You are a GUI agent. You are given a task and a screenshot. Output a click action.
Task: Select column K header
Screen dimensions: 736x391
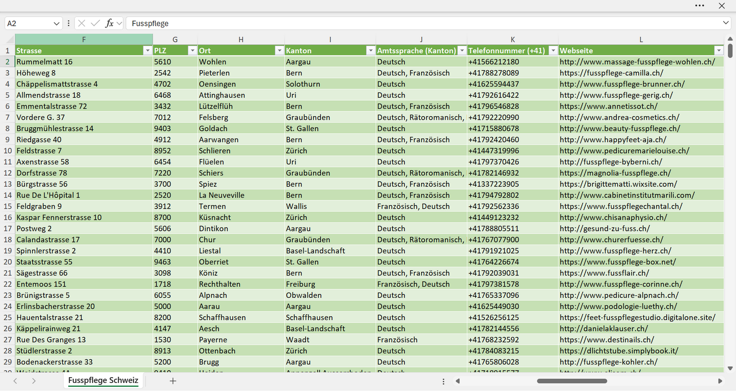pos(513,40)
